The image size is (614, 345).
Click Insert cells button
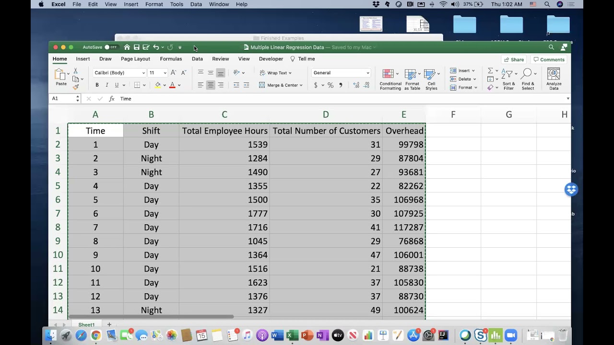tap(462, 71)
